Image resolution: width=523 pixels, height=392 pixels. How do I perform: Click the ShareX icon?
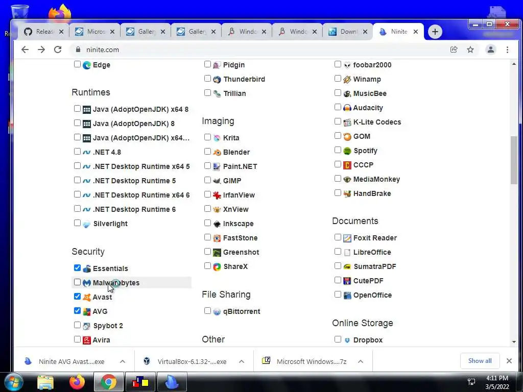[217, 266]
